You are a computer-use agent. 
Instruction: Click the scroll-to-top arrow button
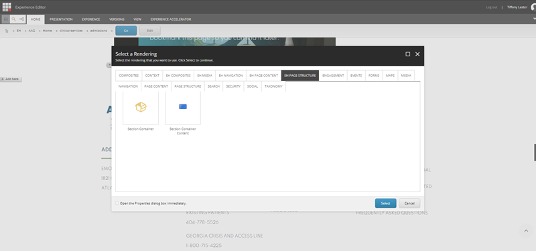(526, 231)
